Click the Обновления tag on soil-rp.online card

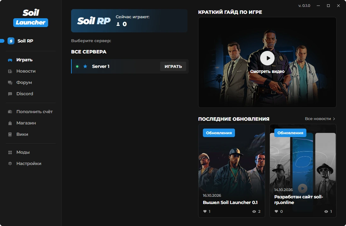coord(290,133)
